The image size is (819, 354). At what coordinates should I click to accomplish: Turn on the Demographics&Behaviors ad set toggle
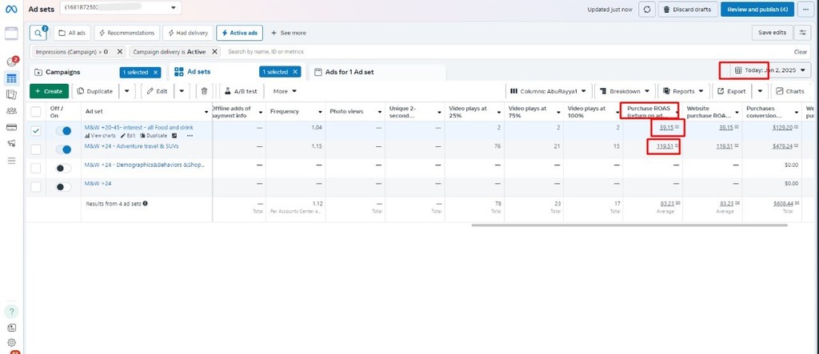click(64, 168)
